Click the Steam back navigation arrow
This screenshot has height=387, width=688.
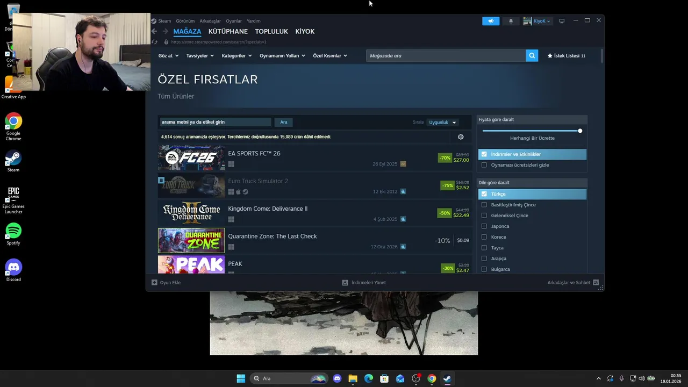(x=154, y=32)
